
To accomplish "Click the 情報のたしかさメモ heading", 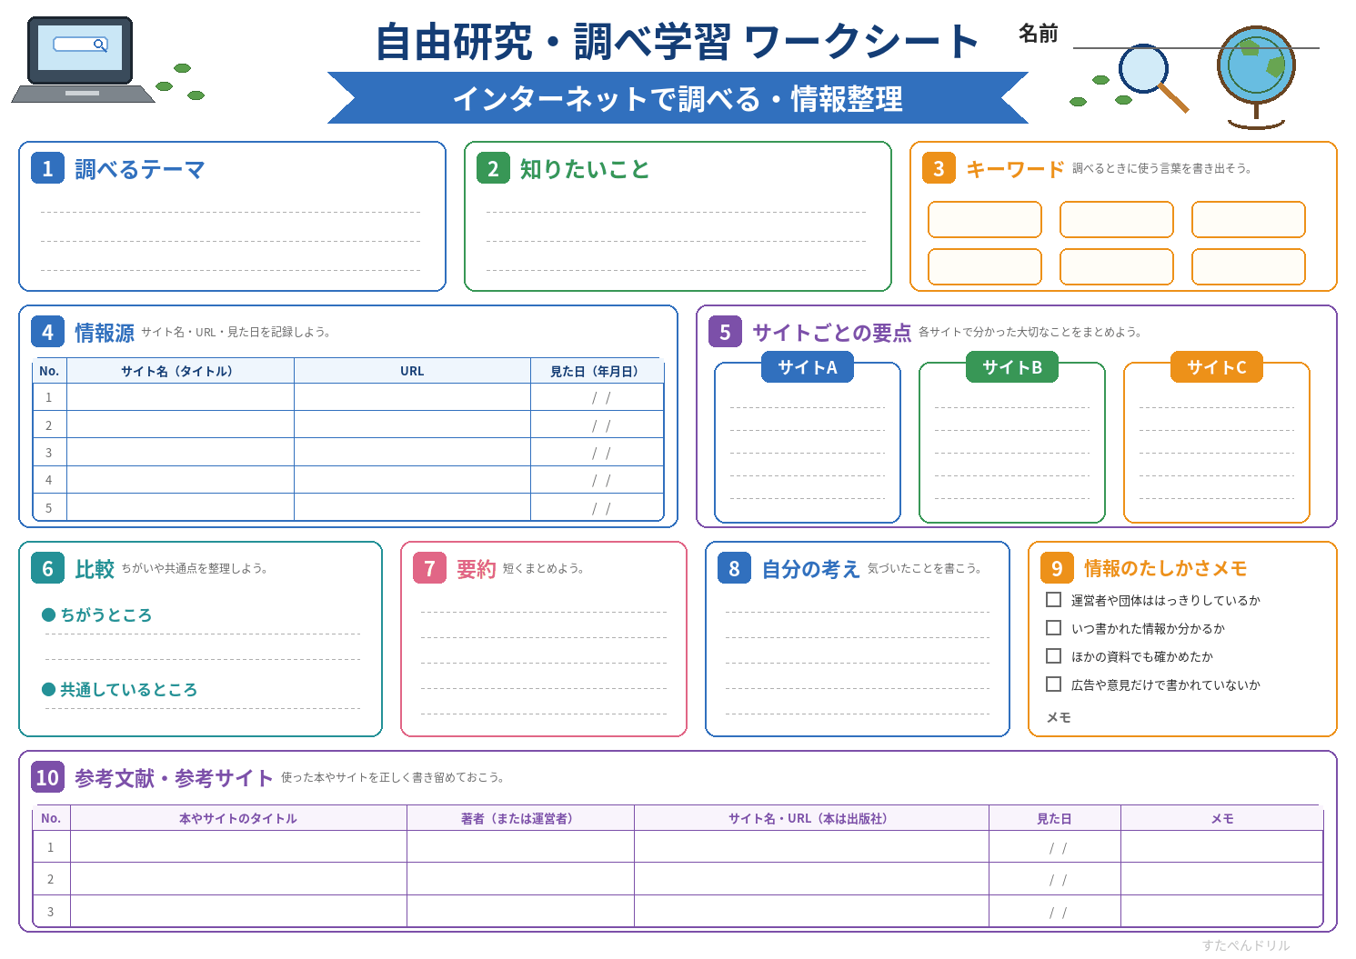I will point(1165,568).
